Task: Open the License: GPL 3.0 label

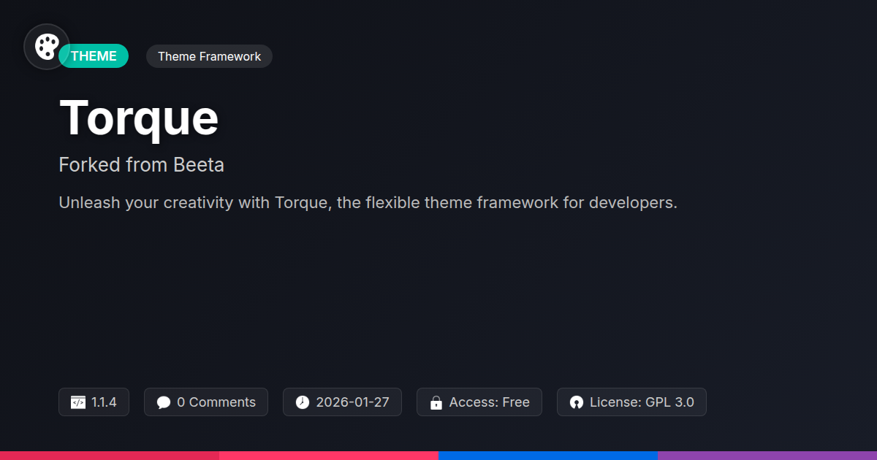Action: click(x=642, y=402)
